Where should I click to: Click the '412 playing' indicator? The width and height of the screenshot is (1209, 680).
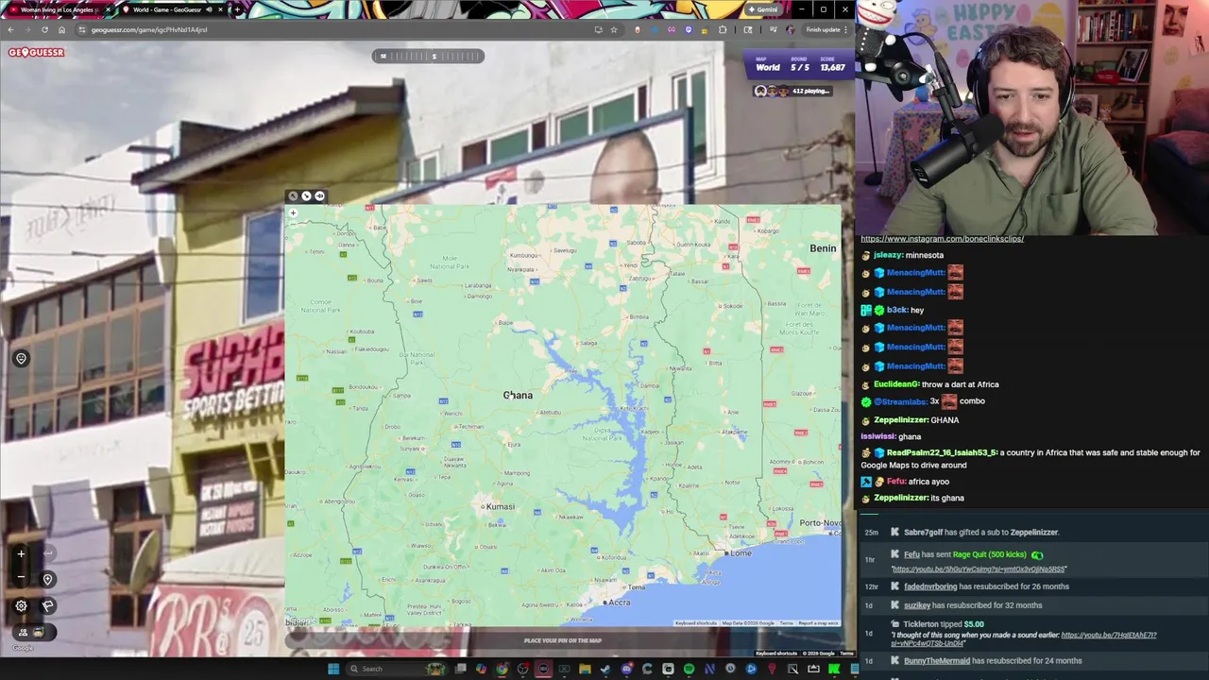click(793, 91)
